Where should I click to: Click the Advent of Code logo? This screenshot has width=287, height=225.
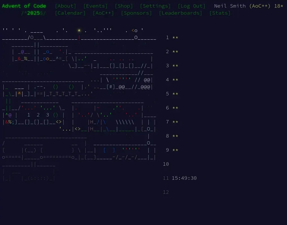pos(24,6)
